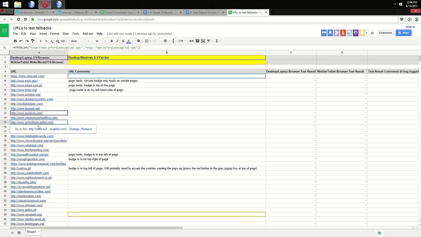This screenshot has height=237, width=421.
Task: Redo the last action
Action: [27, 41]
